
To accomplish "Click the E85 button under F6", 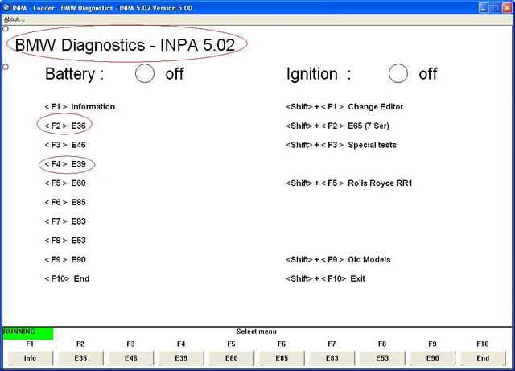I will 282,358.
